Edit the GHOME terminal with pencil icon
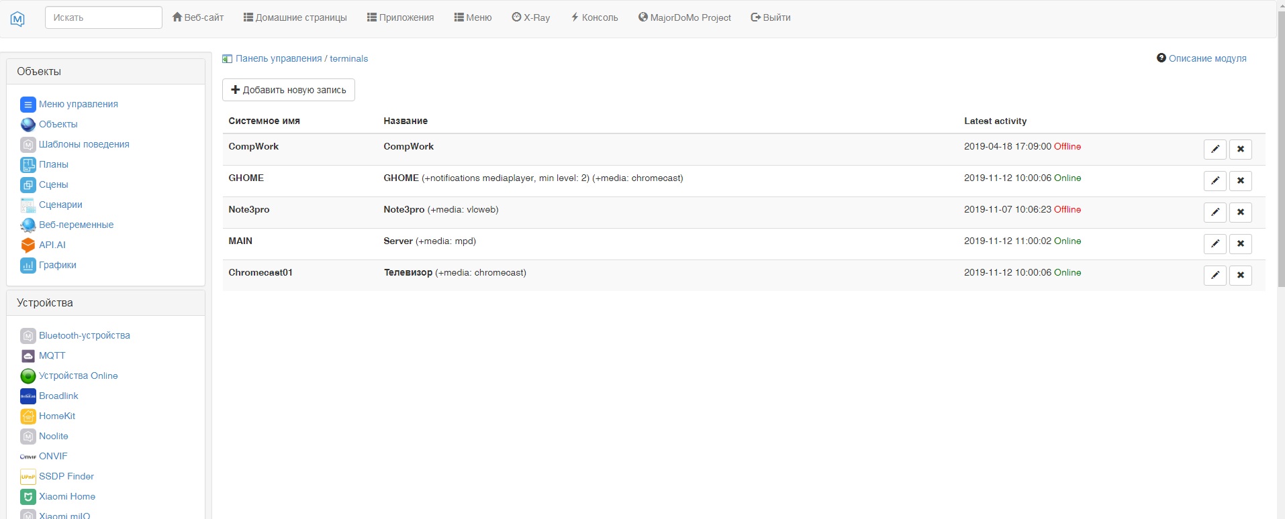Viewport: 1285px width, 519px height. click(1215, 180)
